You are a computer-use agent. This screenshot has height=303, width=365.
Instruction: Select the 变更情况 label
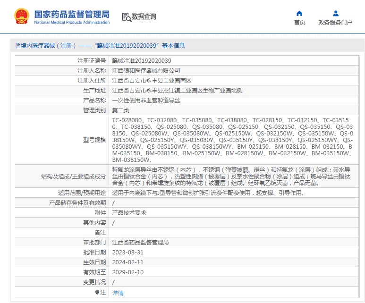pos(94,282)
